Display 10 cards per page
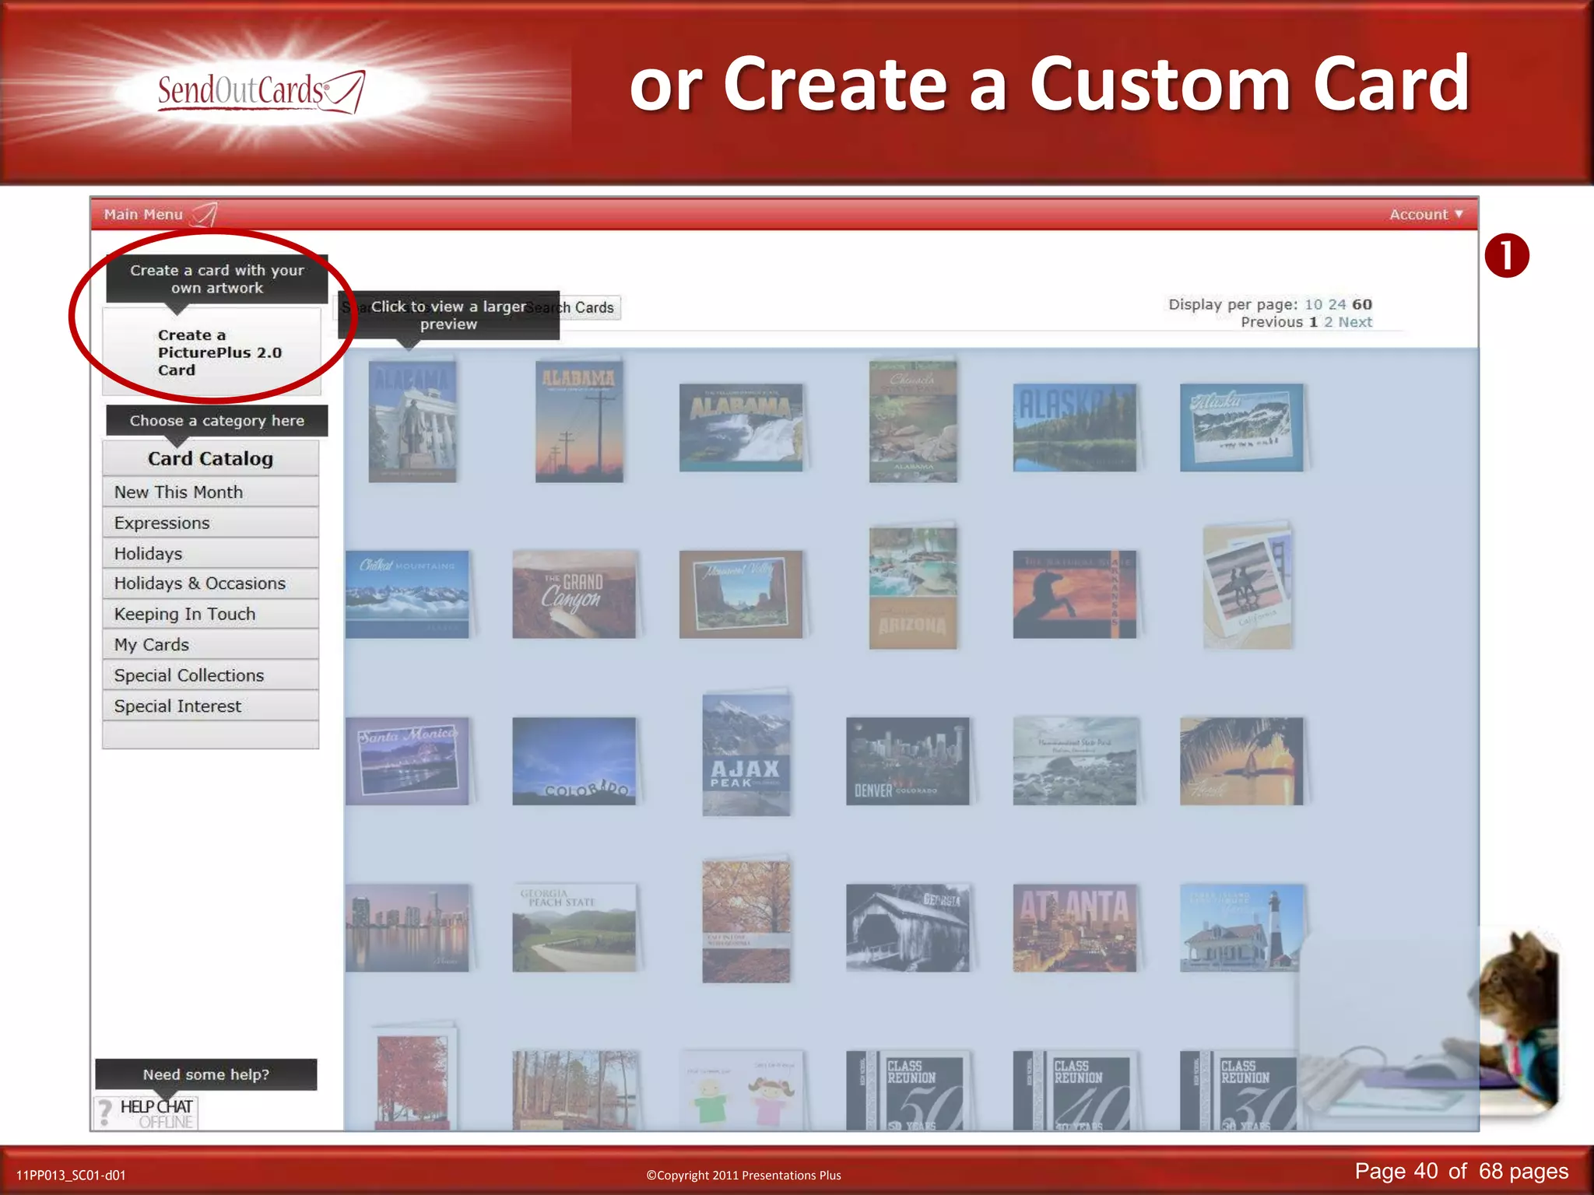Image resolution: width=1594 pixels, height=1195 pixels. (1313, 304)
